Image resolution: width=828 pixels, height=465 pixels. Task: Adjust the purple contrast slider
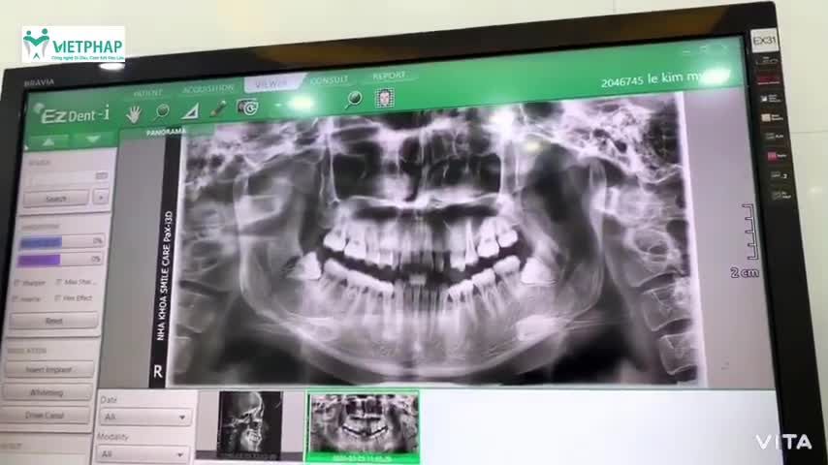click(59, 260)
